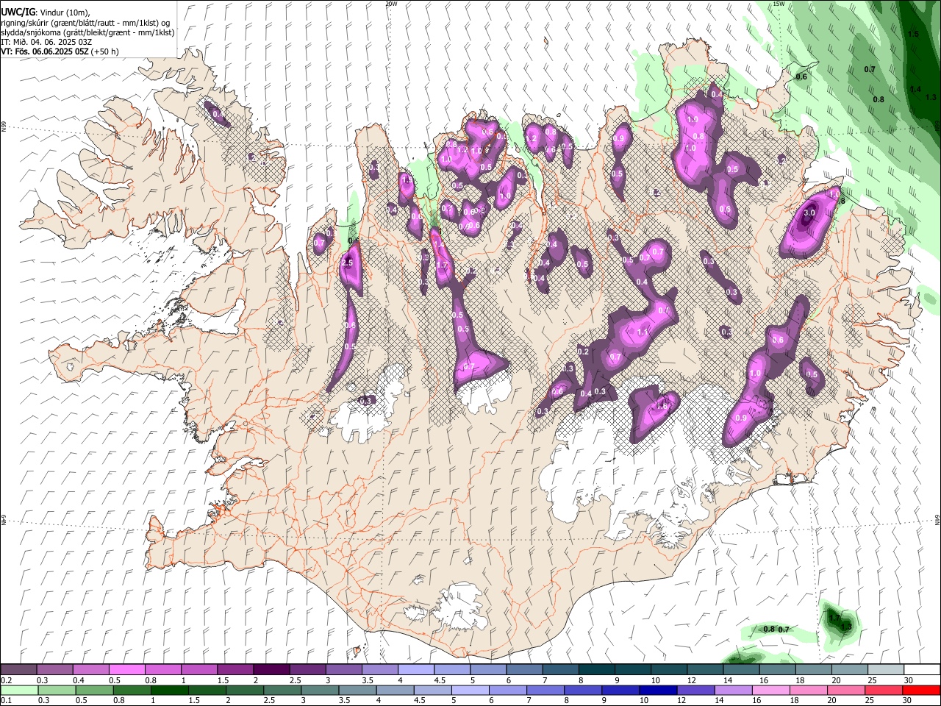Click the 'UWC/IG' title text

18,11
